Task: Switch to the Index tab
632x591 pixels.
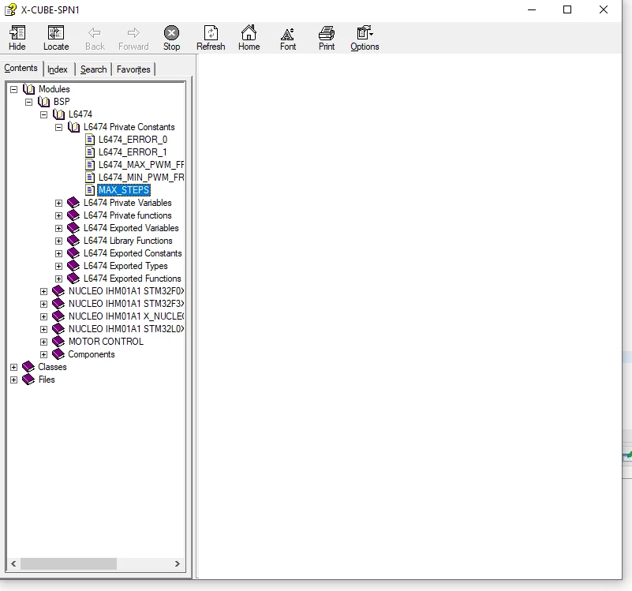Action: 58,69
